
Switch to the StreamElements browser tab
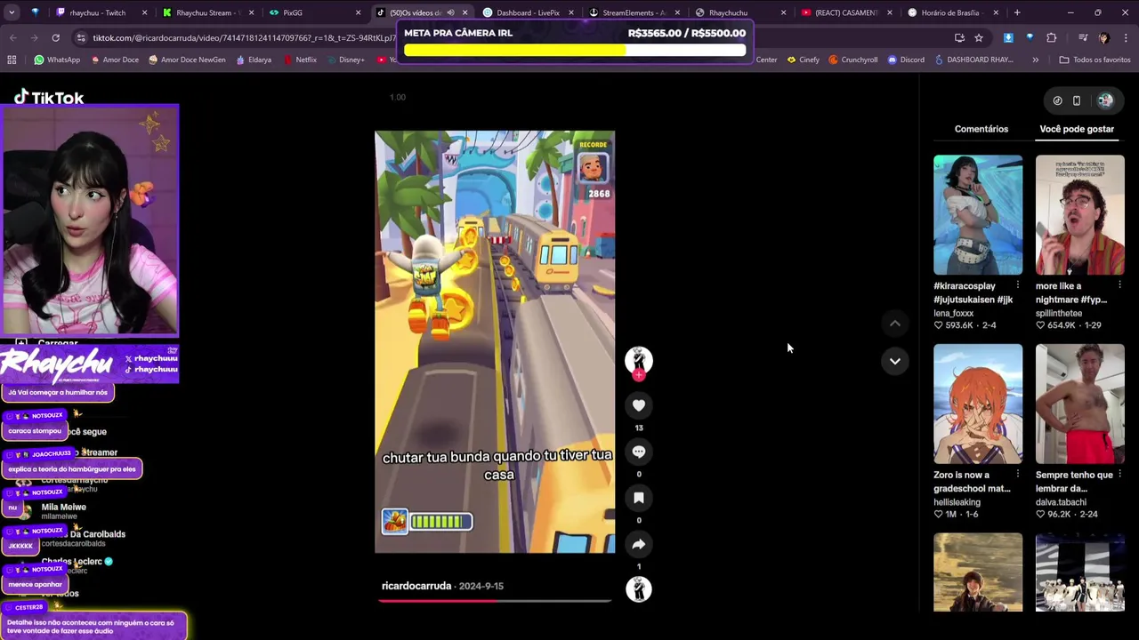(x=634, y=12)
